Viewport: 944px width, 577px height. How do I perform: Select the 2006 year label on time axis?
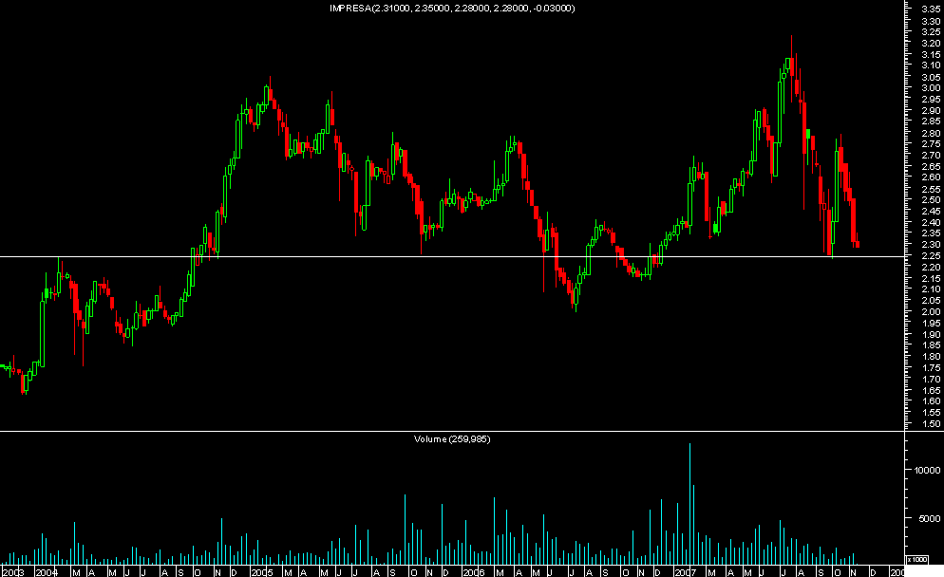click(474, 572)
